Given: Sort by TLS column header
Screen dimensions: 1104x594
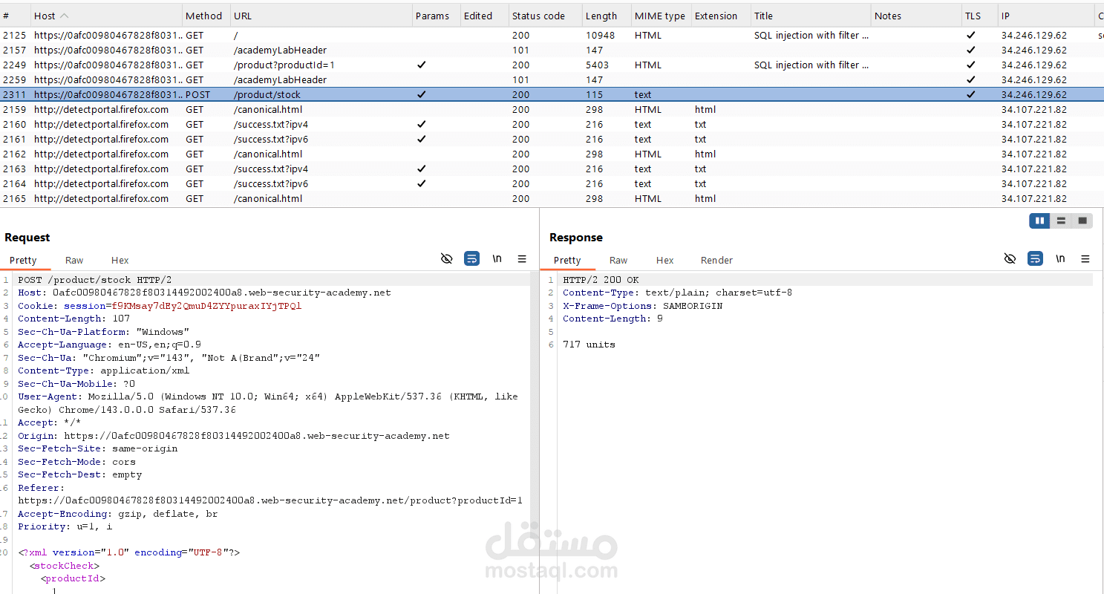Looking at the screenshot, I should (x=979, y=16).
